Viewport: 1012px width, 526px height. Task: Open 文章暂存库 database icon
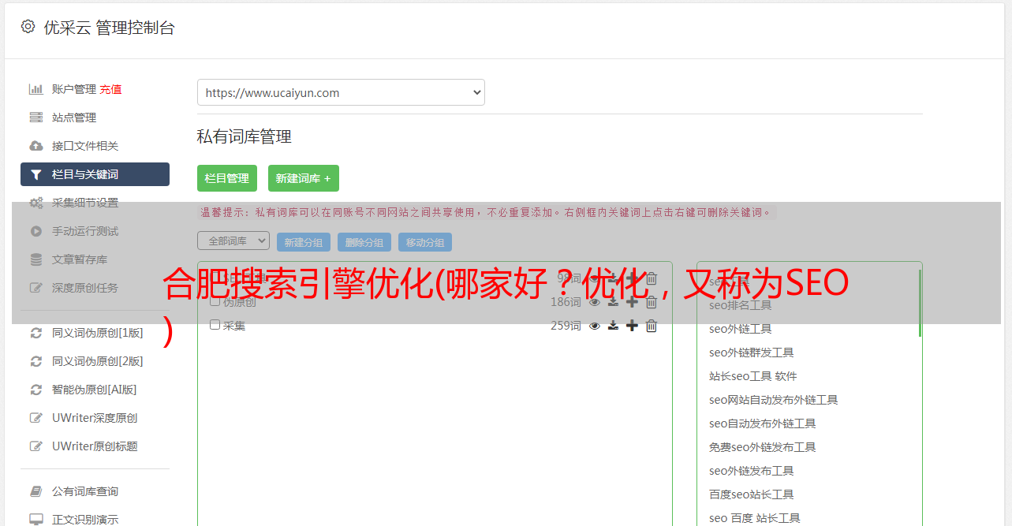36,259
